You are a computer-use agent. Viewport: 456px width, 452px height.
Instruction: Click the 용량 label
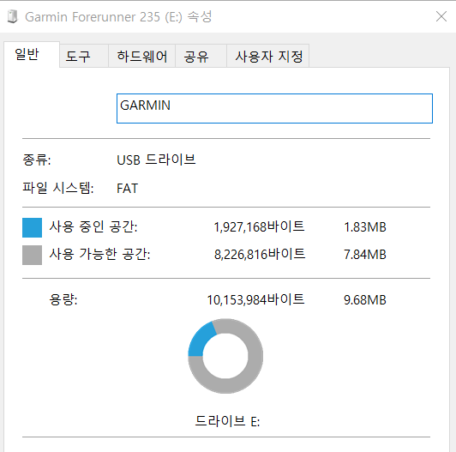click(x=63, y=299)
